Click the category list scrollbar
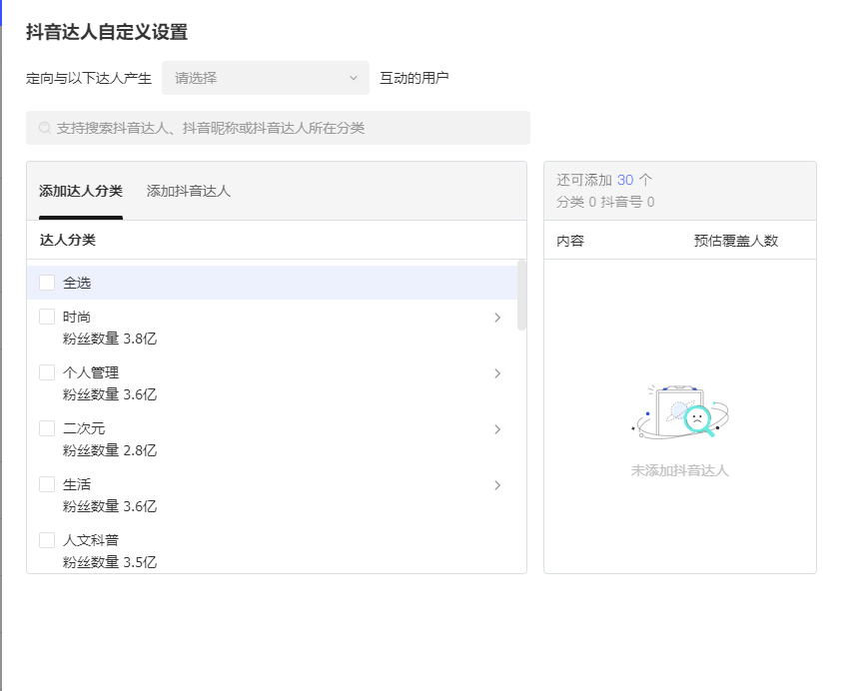The width and height of the screenshot is (841, 691). pyautogui.click(x=521, y=295)
